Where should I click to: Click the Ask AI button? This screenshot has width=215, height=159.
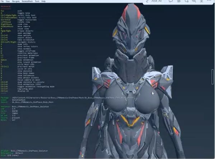[x=154, y=1]
